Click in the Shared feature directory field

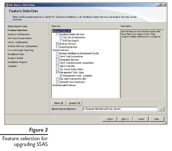coord(120,109)
